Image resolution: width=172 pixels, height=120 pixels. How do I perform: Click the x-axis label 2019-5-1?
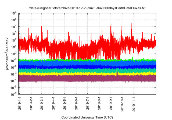[64, 104]
